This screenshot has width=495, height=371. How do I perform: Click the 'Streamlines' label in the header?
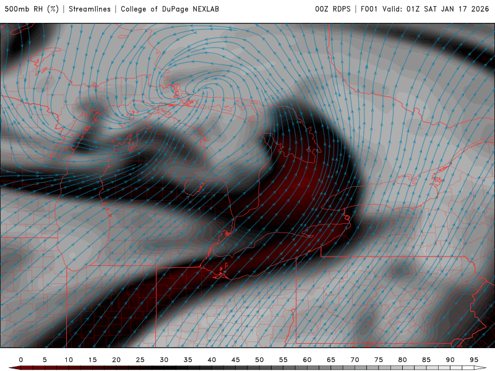(90, 9)
